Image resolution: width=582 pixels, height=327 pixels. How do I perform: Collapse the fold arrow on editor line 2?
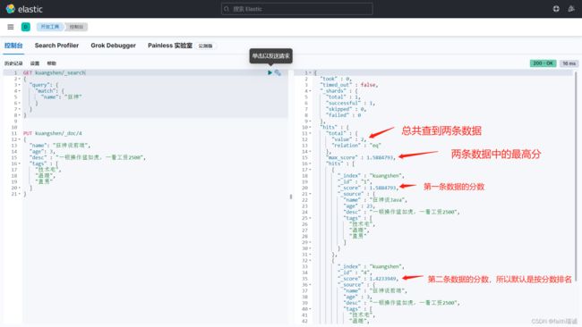20,79
